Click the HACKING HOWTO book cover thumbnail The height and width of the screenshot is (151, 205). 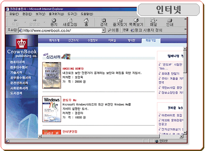pyautogui.click(x=52, y=75)
